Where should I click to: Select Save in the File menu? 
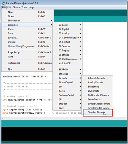[x=27, y=33]
